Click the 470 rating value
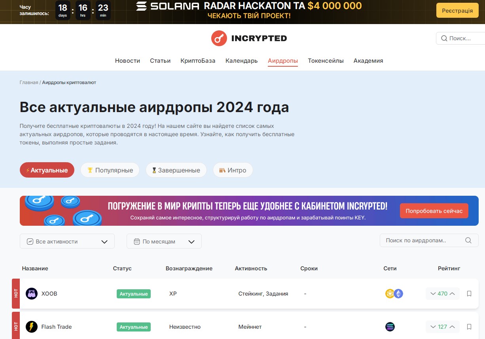The height and width of the screenshot is (339, 485). click(443, 294)
